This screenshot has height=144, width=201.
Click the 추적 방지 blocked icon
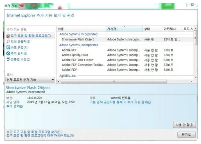coord(8,53)
